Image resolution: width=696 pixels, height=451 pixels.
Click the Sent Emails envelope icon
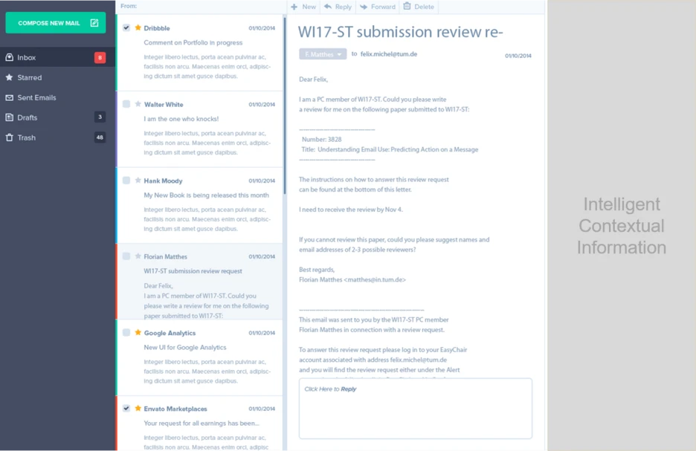[x=10, y=97]
